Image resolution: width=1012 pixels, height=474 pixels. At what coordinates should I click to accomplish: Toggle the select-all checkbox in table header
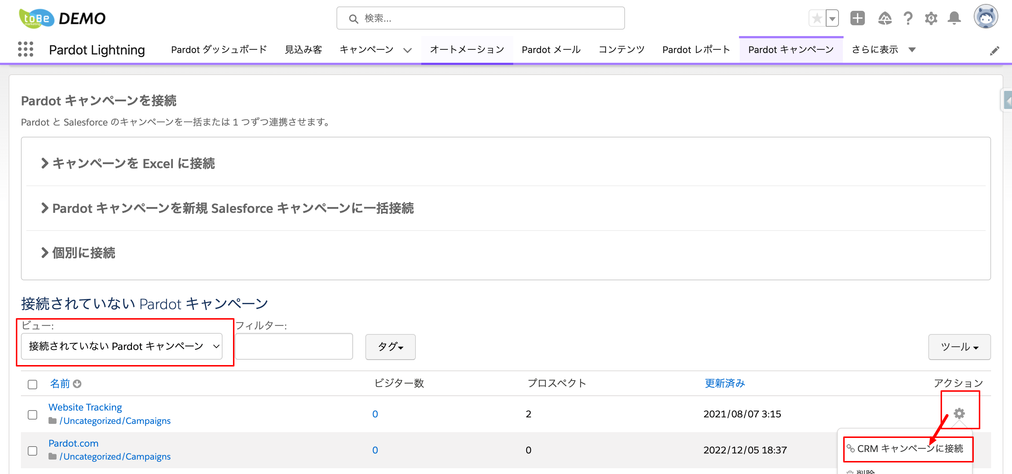coord(32,385)
